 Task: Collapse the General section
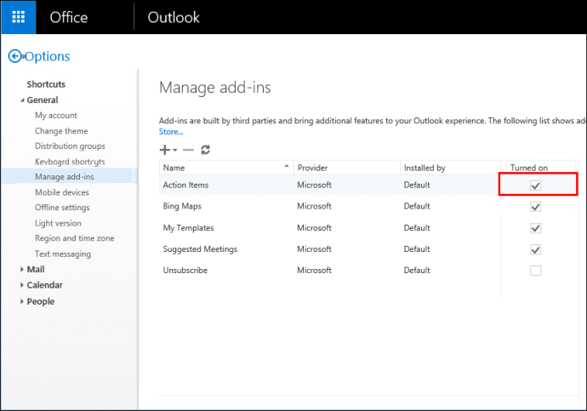[21, 100]
